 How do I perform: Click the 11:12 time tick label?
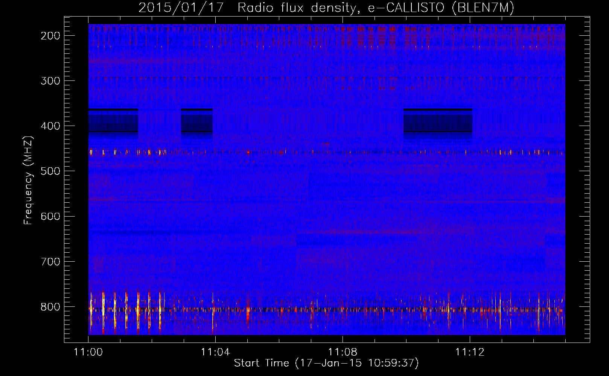tap(470, 352)
